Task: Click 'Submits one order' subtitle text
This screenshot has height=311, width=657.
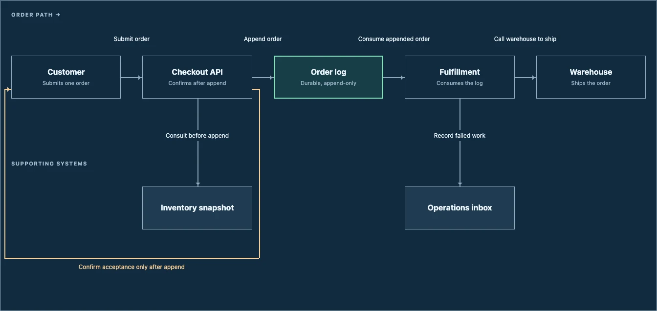Action: tap(66, 83)
